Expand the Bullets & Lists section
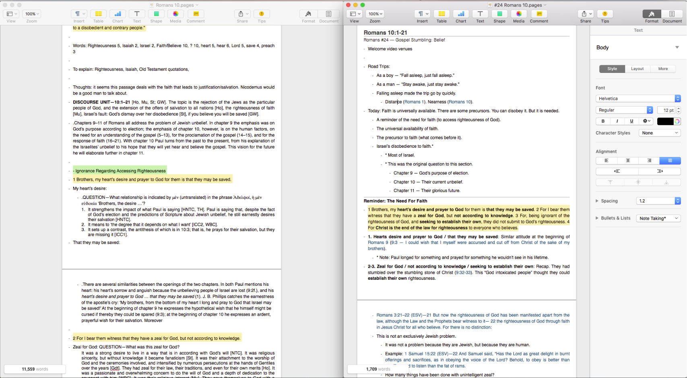The height and width of the screenshot is (378, 687). pos(597,218)
